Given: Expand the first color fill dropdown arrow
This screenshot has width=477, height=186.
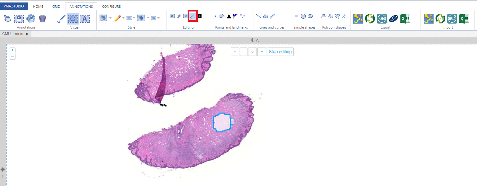Looking at the screenshot, I should coord(110,18).
